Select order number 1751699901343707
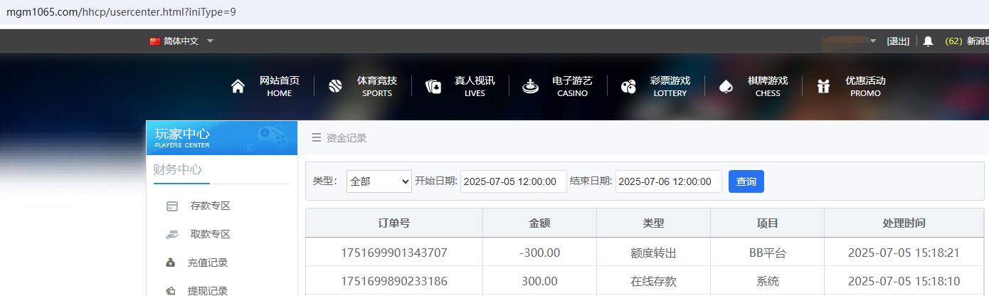 click(394, 253)
